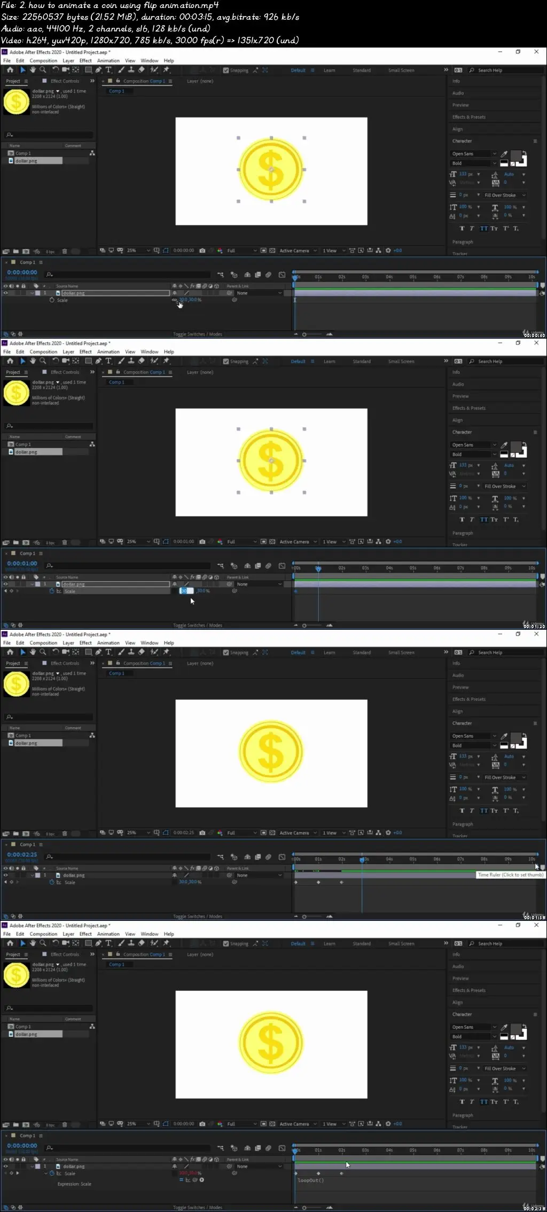Select Puppet Pin tool in frame stamped 00:01:58

[x=166, y=652]
